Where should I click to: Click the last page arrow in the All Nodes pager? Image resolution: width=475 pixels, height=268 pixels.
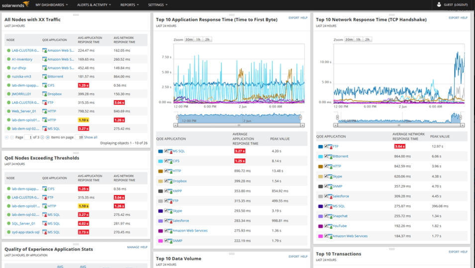[48, 137]
